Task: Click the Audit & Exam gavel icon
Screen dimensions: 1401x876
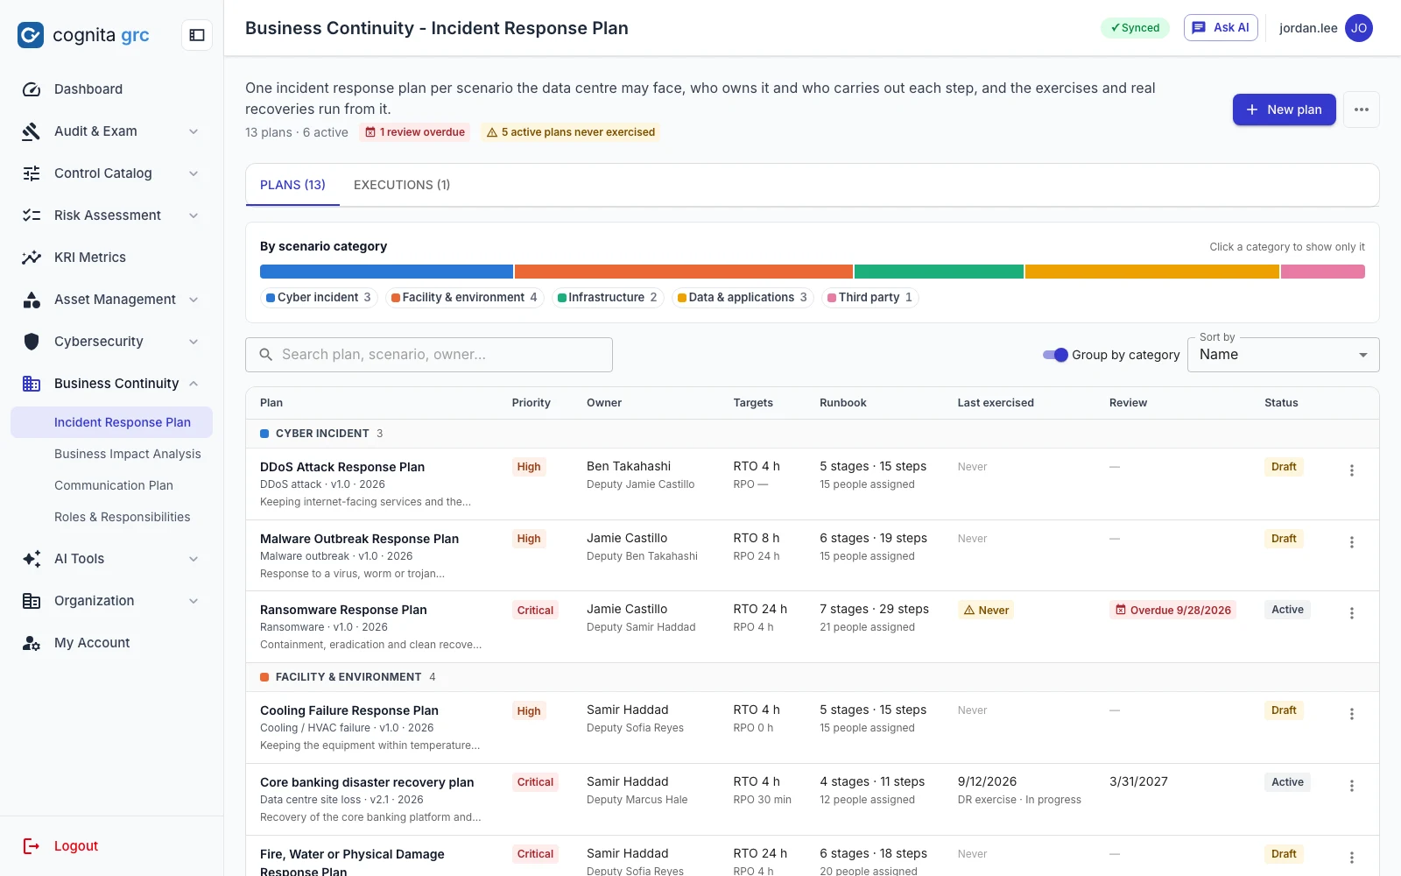Action: tap(32, 131)
